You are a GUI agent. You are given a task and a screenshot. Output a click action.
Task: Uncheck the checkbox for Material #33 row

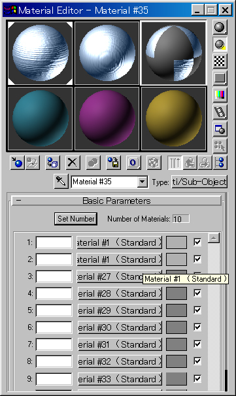[x=197, y=378]
